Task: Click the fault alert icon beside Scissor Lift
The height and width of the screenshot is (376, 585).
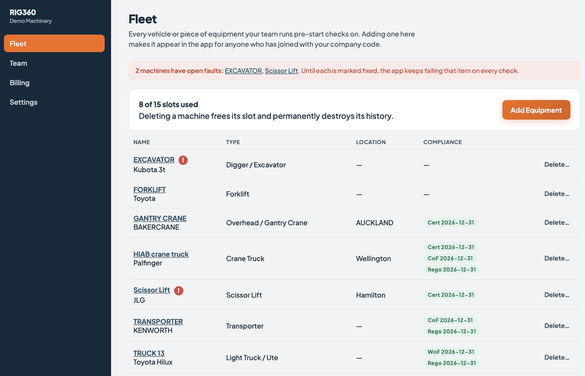Action: [x=179, y=290]
